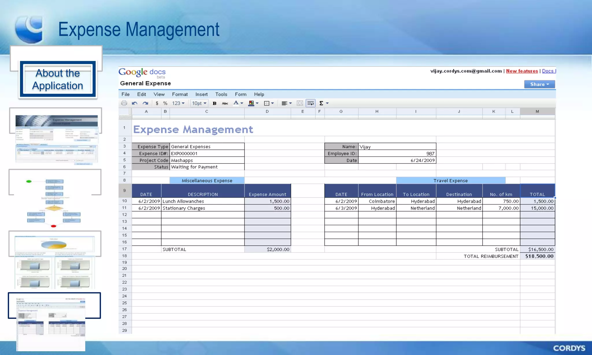Viewport: 592px width, 355px height.
Task: Click the Stationary Charges description cell
Action: tap(203, 208)
